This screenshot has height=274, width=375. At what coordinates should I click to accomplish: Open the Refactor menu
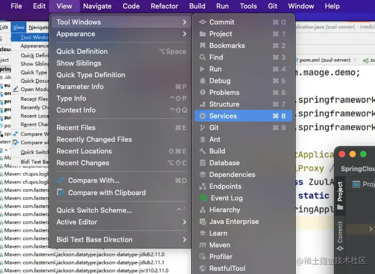click(x=164, y=6)
